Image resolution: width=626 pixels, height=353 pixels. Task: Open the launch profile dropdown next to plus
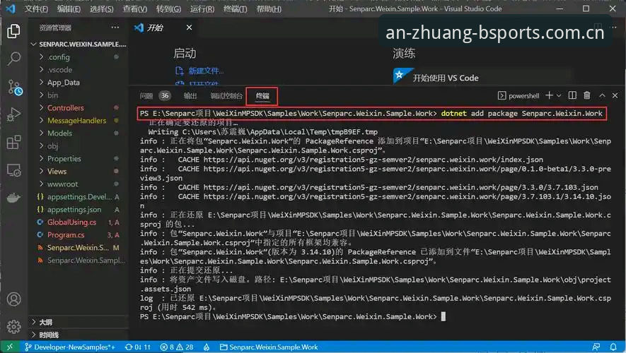[x=559, y=95]
